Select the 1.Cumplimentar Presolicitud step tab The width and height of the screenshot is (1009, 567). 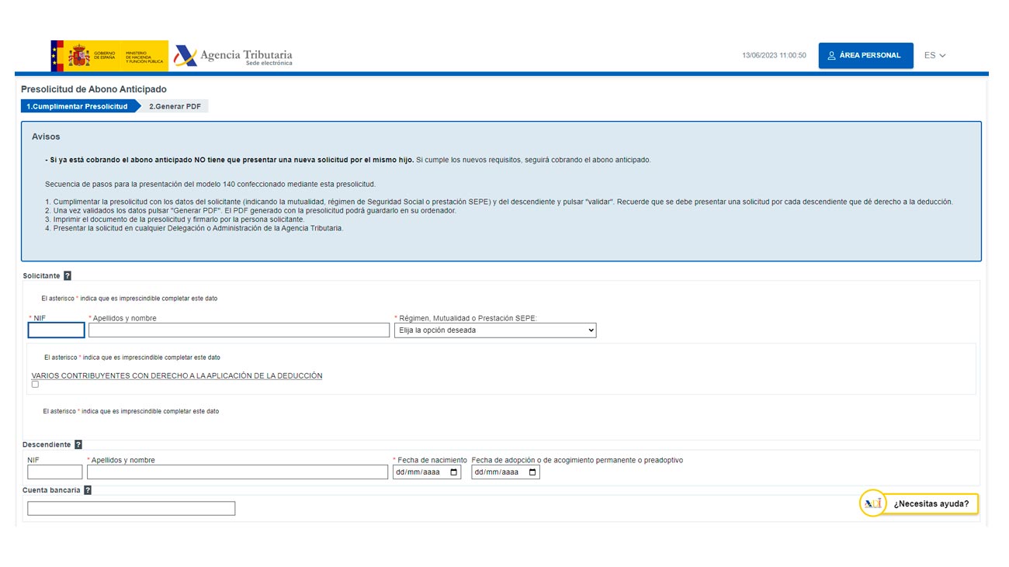pos(77,106)
